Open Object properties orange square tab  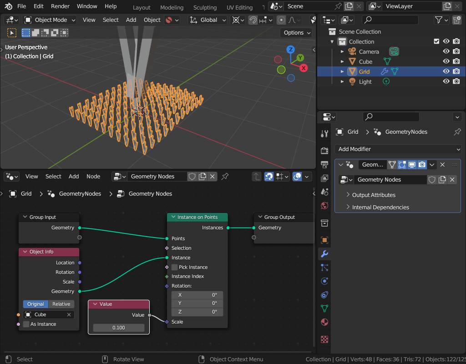coord(324,240)
